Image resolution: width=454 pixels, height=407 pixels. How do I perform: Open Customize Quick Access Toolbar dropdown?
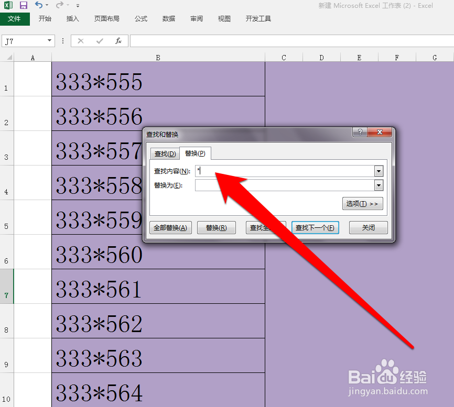click(x=78, y=5)
